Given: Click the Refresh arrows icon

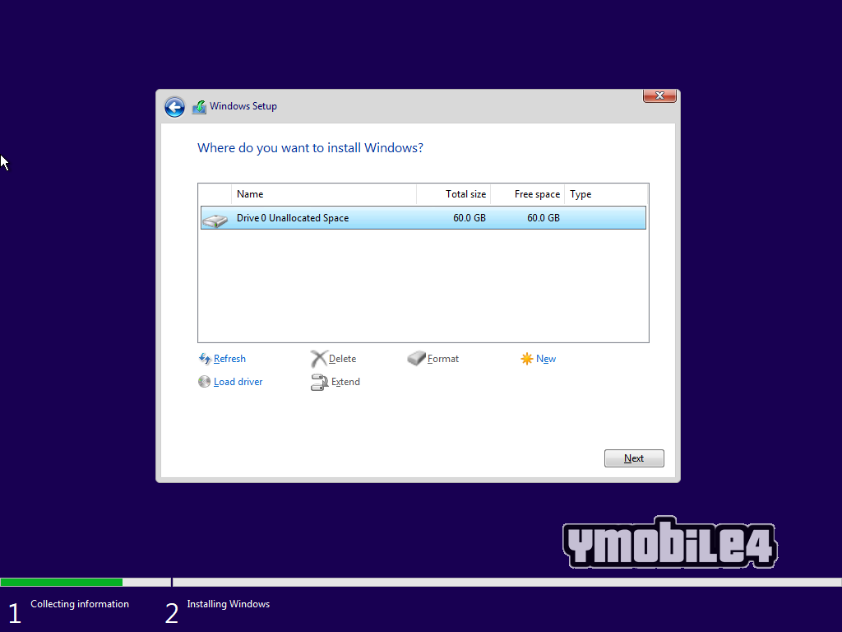Looking at the screenshot, I should click(205, 359).
